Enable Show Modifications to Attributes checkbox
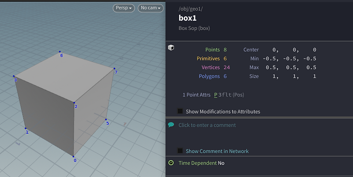The width and height of the screenshot is (353, 177). (180, 111)
